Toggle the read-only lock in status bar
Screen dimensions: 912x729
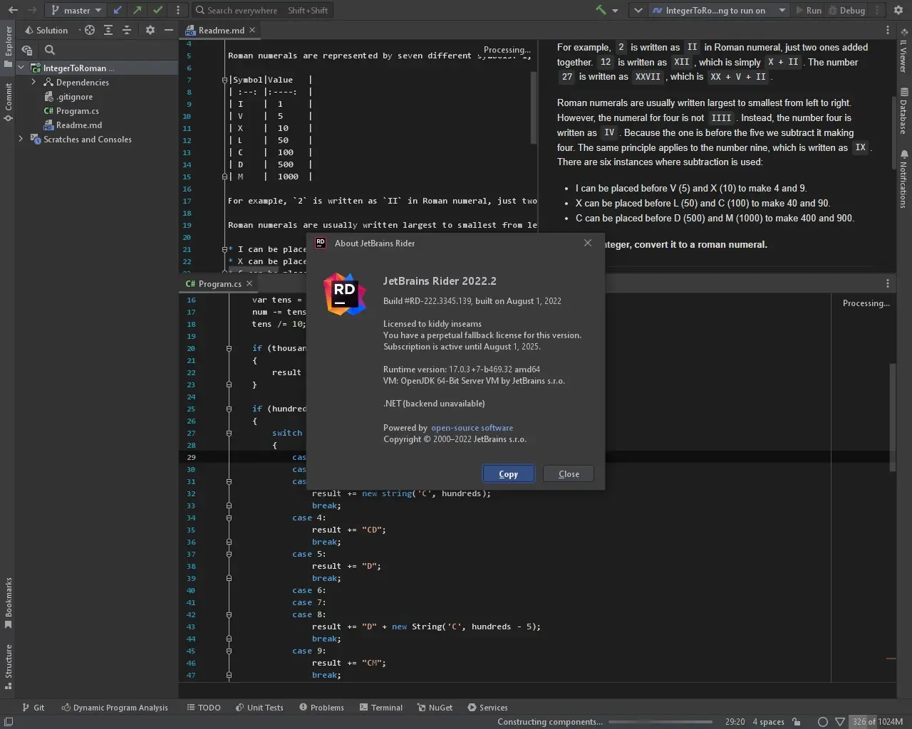(797, 722)
